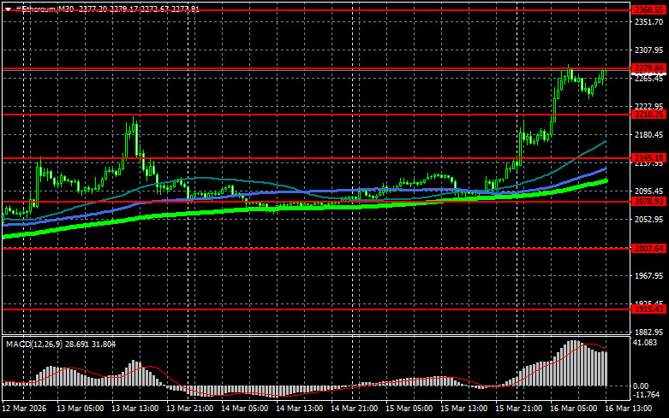
Task: Select the 2078.93 red price level label
Action: point(648,202)
